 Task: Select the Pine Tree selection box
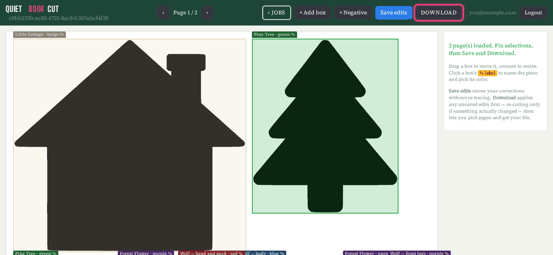(325, 126)
